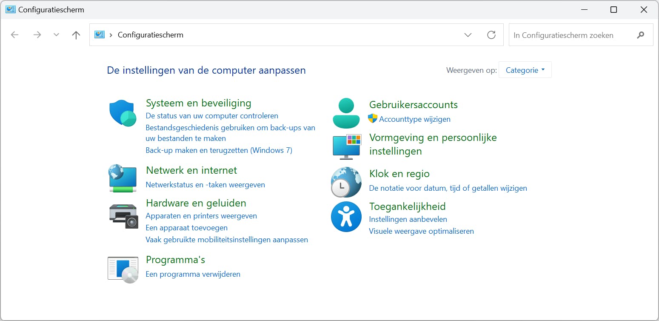
Task: Click the title bar Configuratiescherm icon
Action: (11, 9)
